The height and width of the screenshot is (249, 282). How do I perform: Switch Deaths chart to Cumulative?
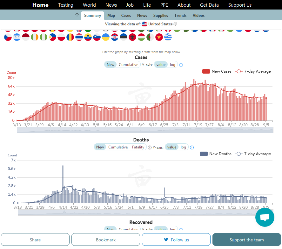118,147
